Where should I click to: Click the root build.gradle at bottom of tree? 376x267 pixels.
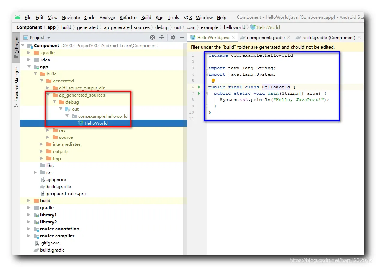coord(52,250)
